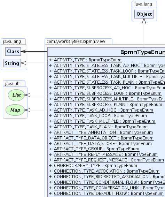Open ACTIVITY_TYPE_TASK_PLAIN field link
165x197 pixels.
[x=101, y=127]
